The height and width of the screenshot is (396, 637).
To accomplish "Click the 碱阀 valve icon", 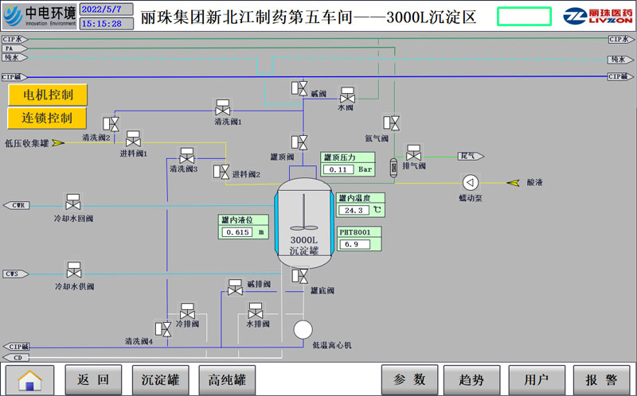I will (300, 88).
